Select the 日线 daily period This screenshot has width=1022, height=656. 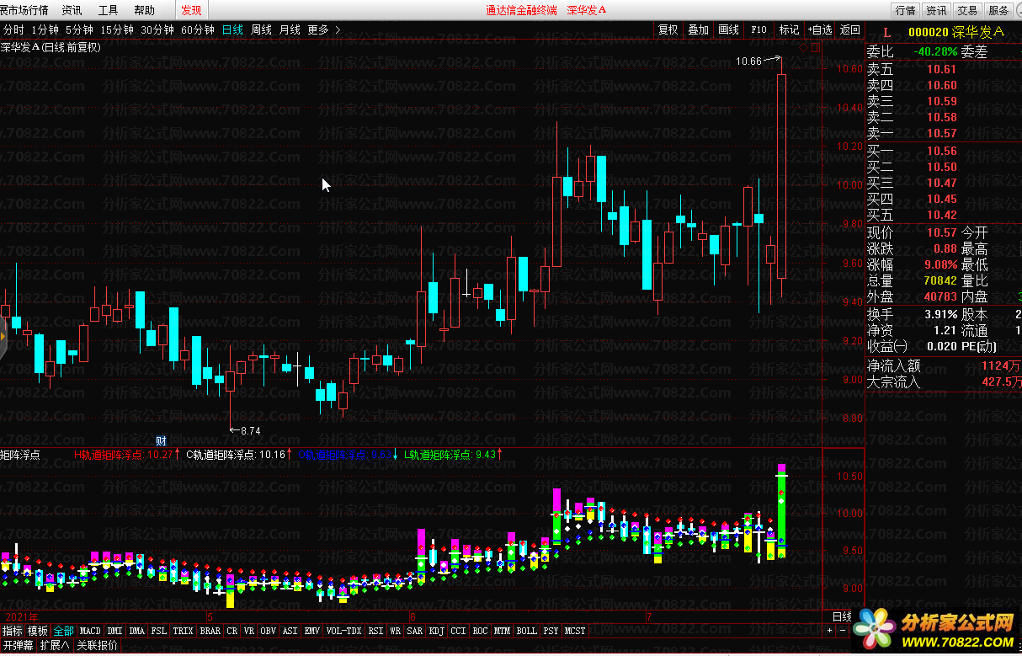coord(232,30)
